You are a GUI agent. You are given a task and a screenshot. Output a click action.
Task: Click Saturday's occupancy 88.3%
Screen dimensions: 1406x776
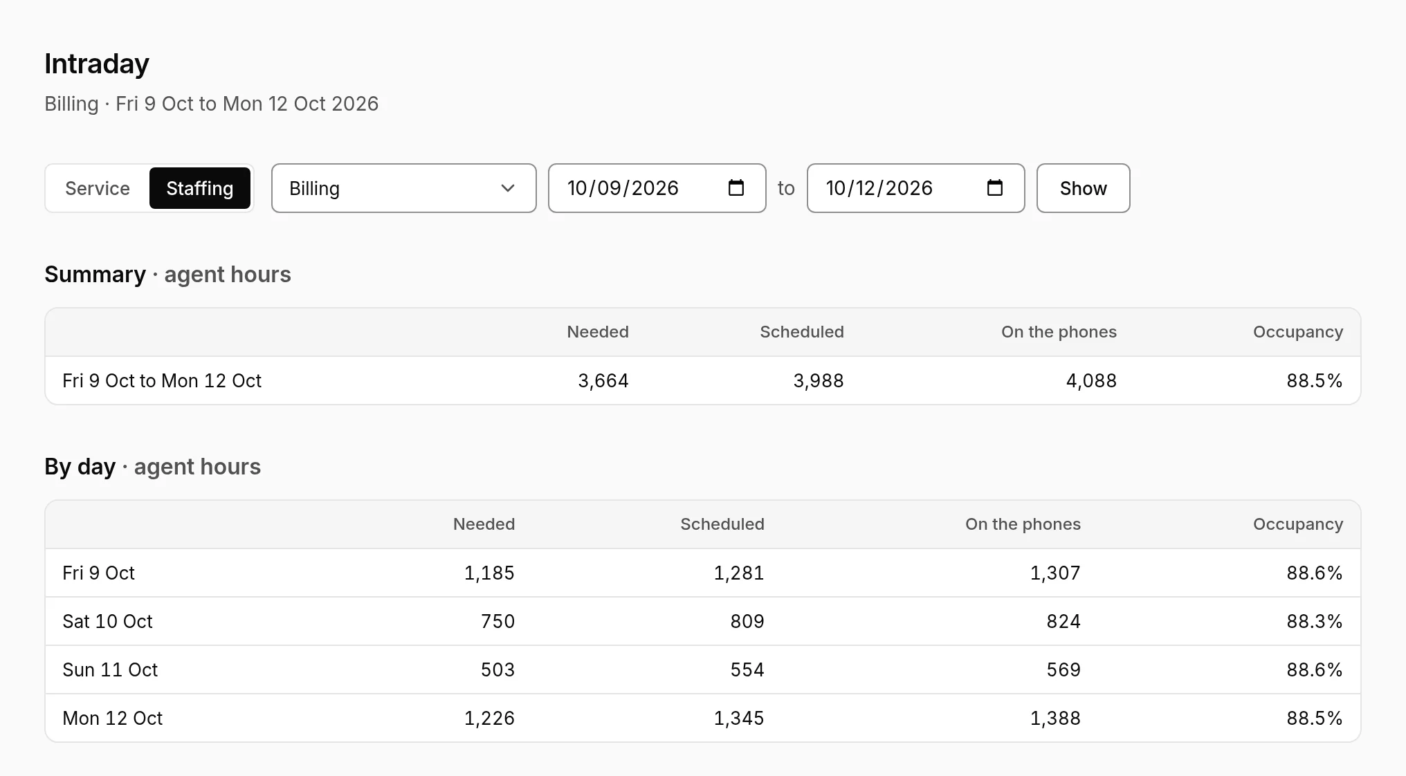(1315, 621)
